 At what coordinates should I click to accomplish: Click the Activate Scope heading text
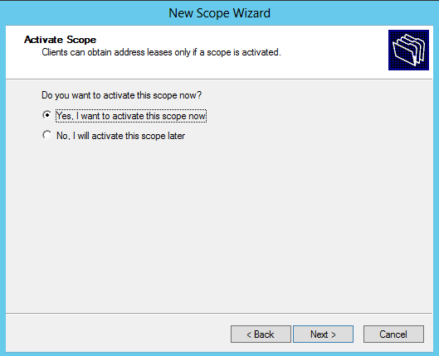click(61, 40)
